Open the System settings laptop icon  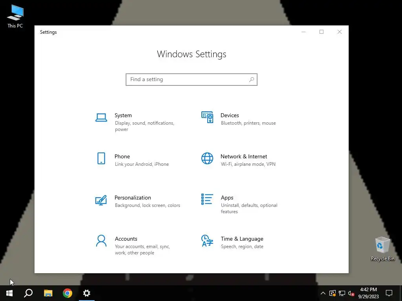tap(101, 118)
